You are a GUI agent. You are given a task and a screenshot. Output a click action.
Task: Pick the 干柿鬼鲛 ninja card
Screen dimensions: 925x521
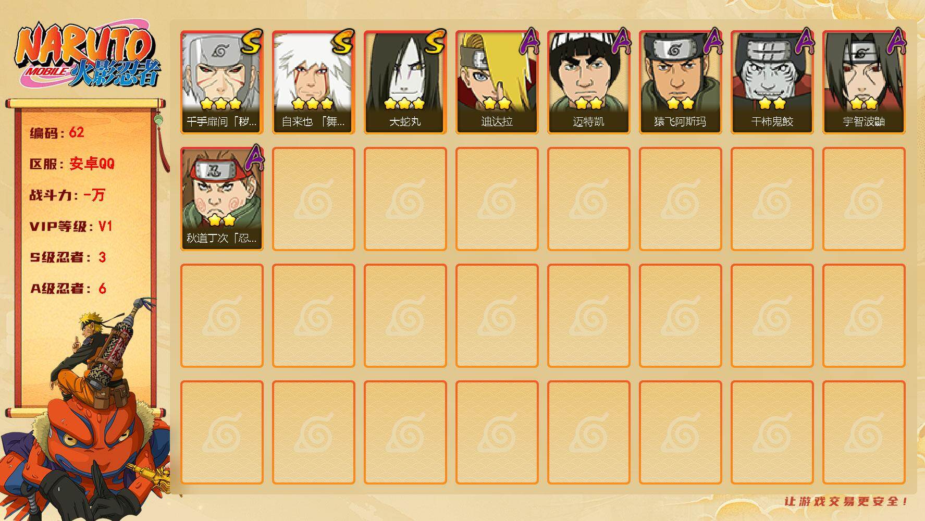(x=772, y=82)
